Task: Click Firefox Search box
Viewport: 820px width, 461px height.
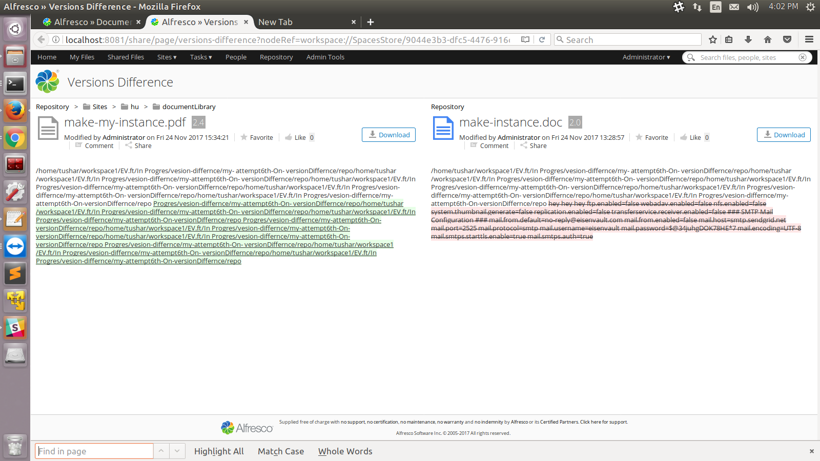Action: (628, 39)
